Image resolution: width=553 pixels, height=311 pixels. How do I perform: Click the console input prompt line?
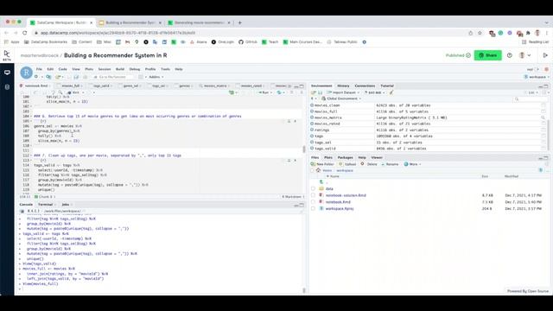click(x=162, y=289)
